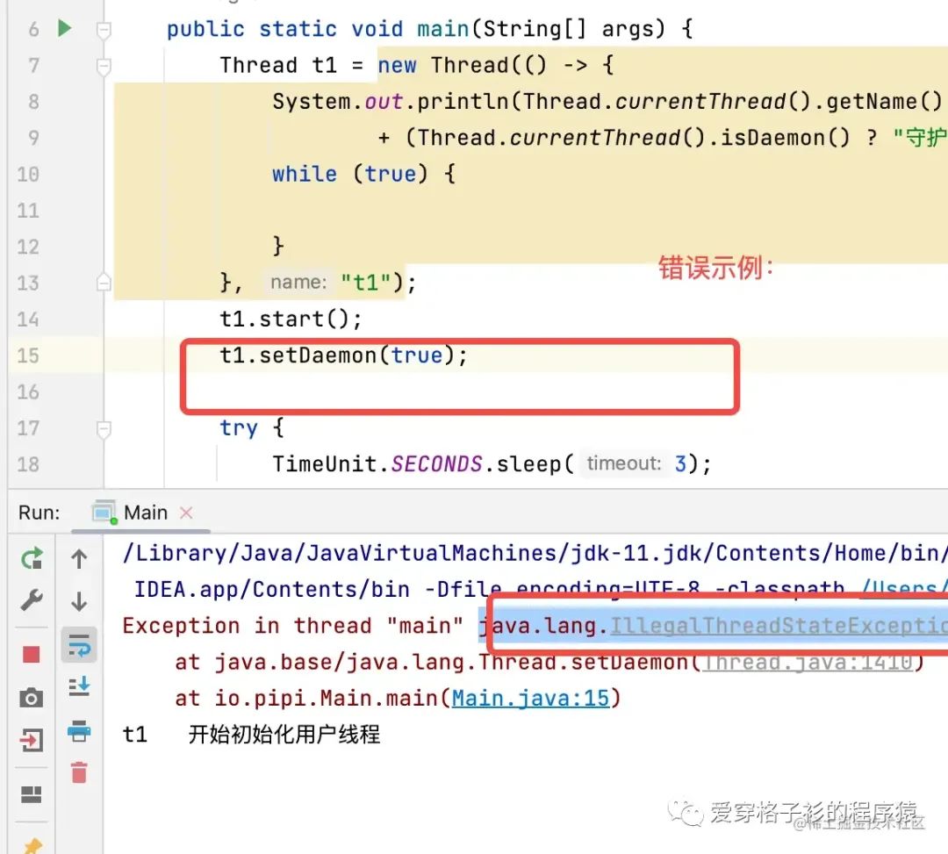Click line number 15 in the gutter
Image resolution: width=948 pixels, height=854 pixels.
pos(28,355)
